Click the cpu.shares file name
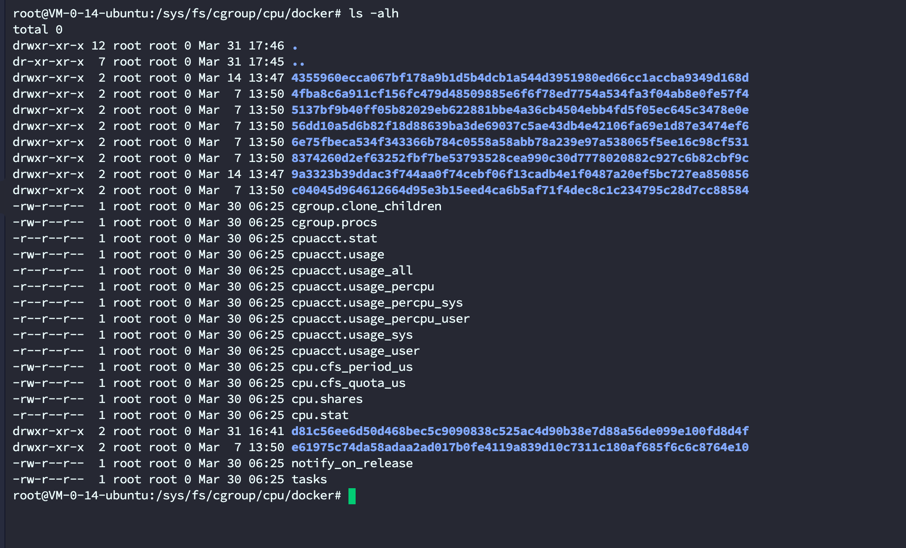The width and height of the screenshot is (906, 548). (327, 399)
